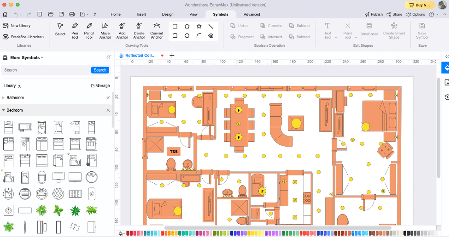Open the More Symbols dropdown

coord(26,57)
